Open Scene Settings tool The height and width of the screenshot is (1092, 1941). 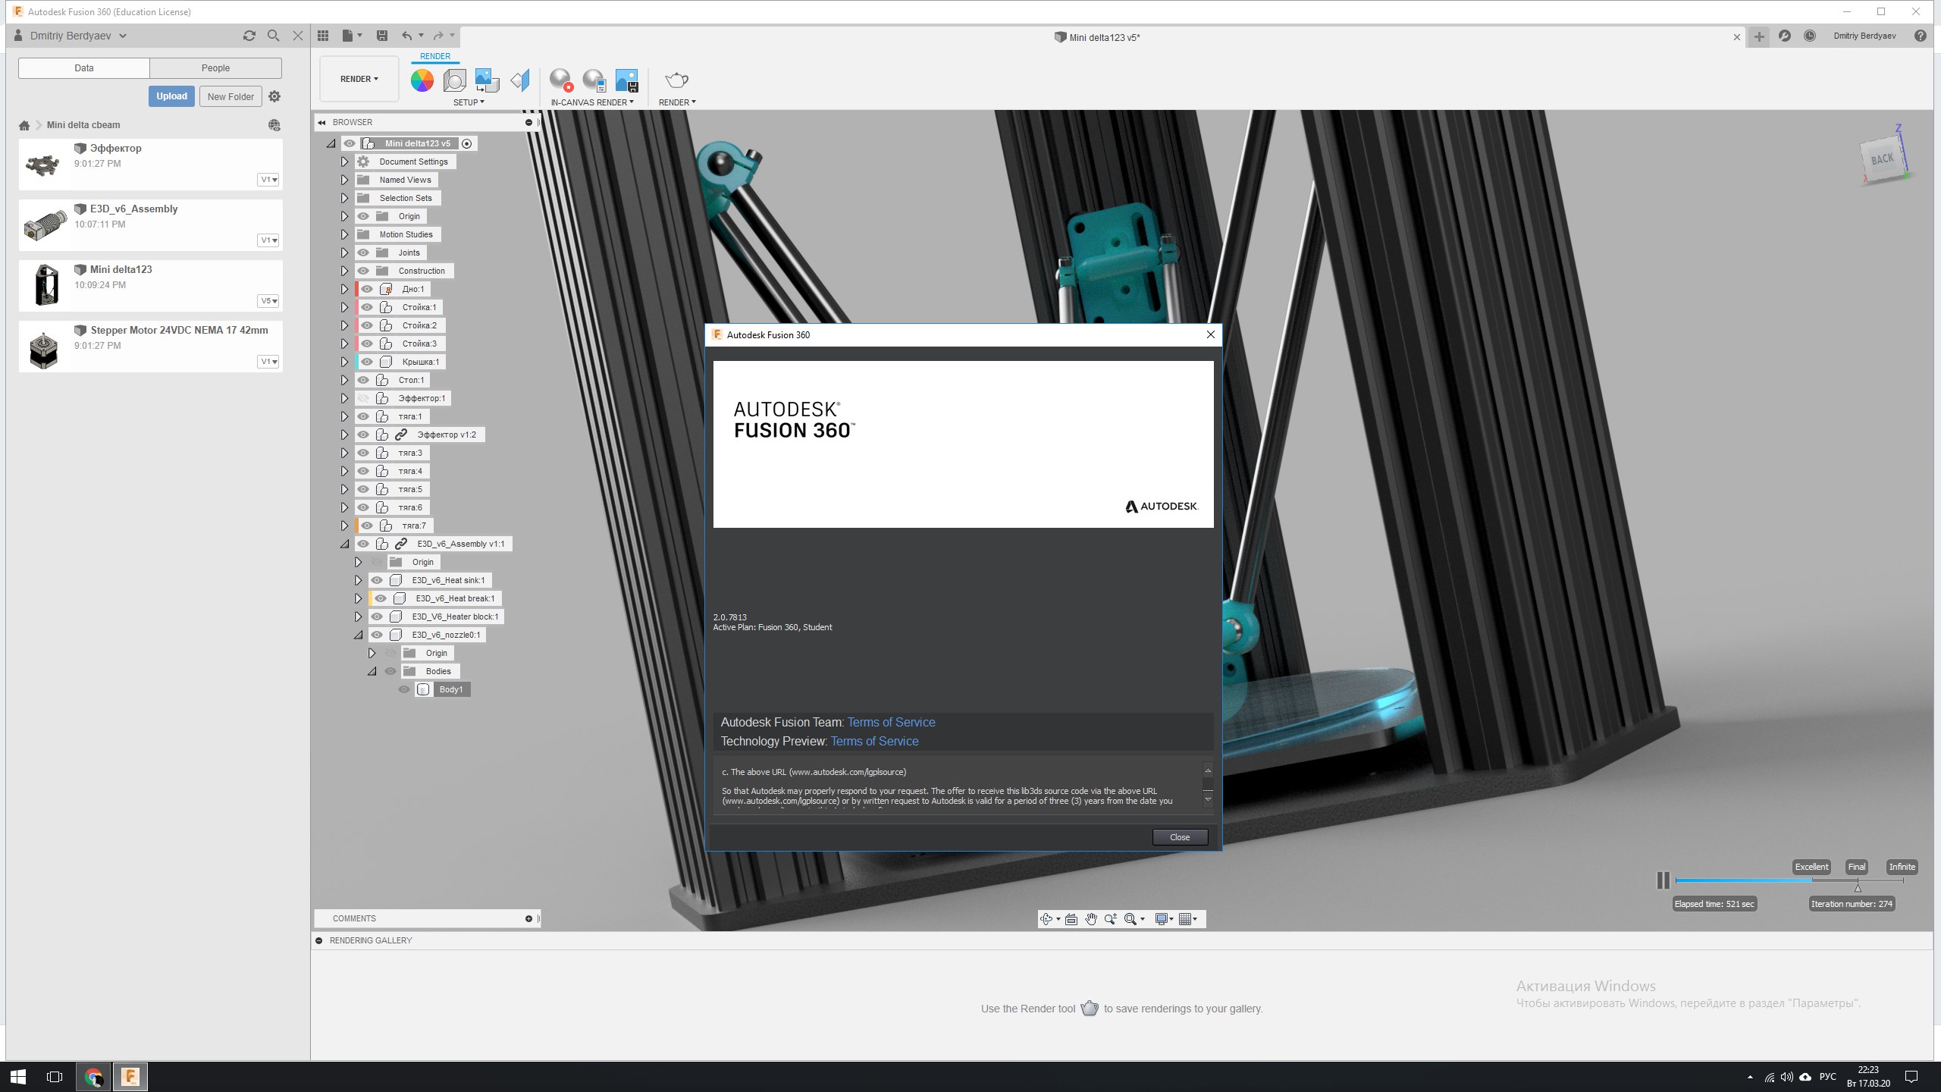[x=454, y=80]
